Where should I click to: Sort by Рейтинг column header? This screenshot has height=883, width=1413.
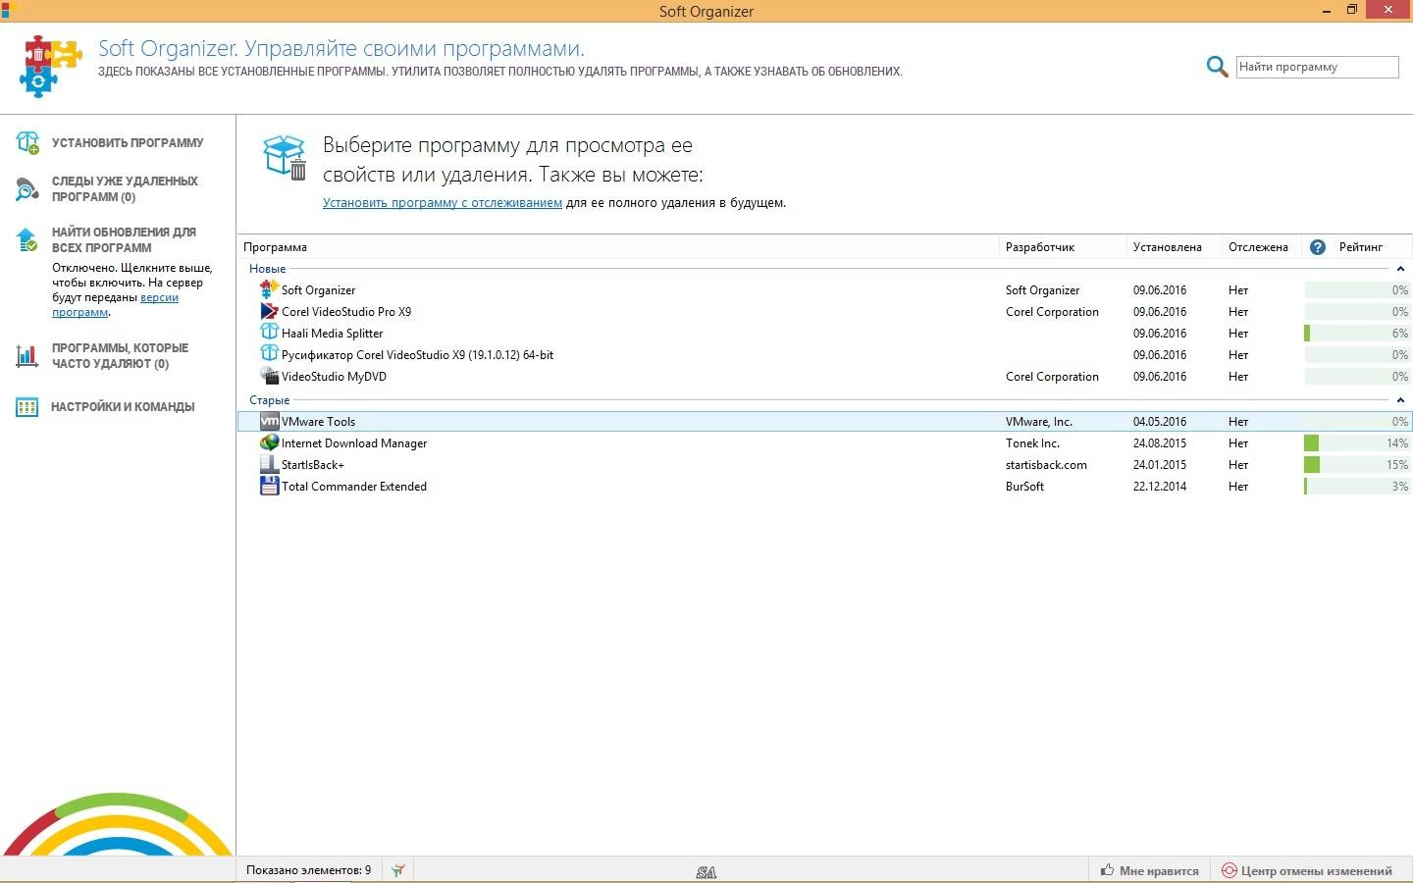coord(1360,247)
